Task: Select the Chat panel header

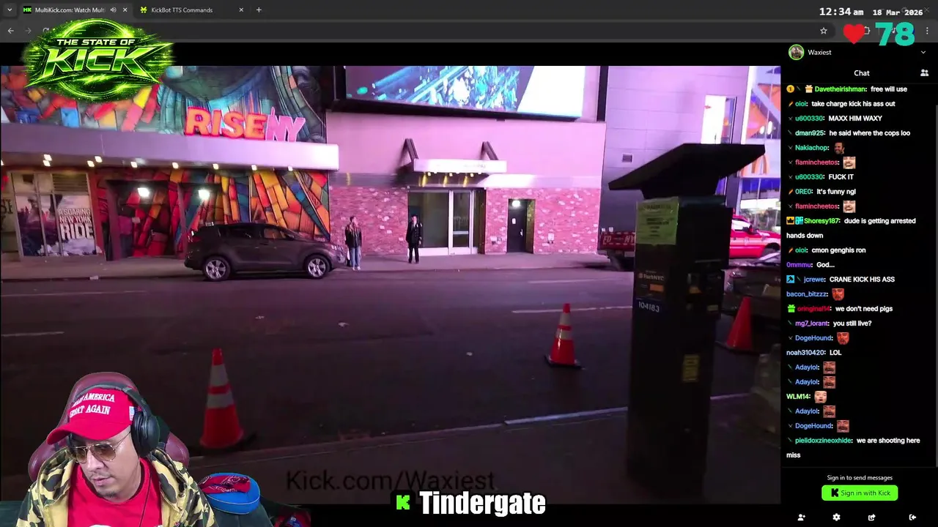Action: 862,73
